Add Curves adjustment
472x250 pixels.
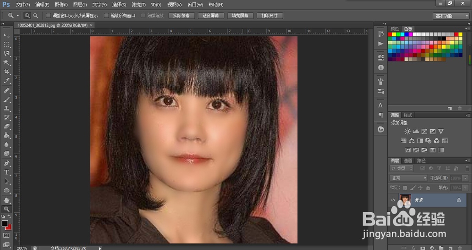coord(424,132)
